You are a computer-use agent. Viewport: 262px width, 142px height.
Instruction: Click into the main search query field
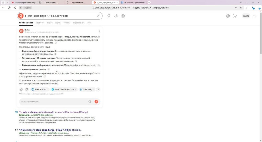coord(59,16)
